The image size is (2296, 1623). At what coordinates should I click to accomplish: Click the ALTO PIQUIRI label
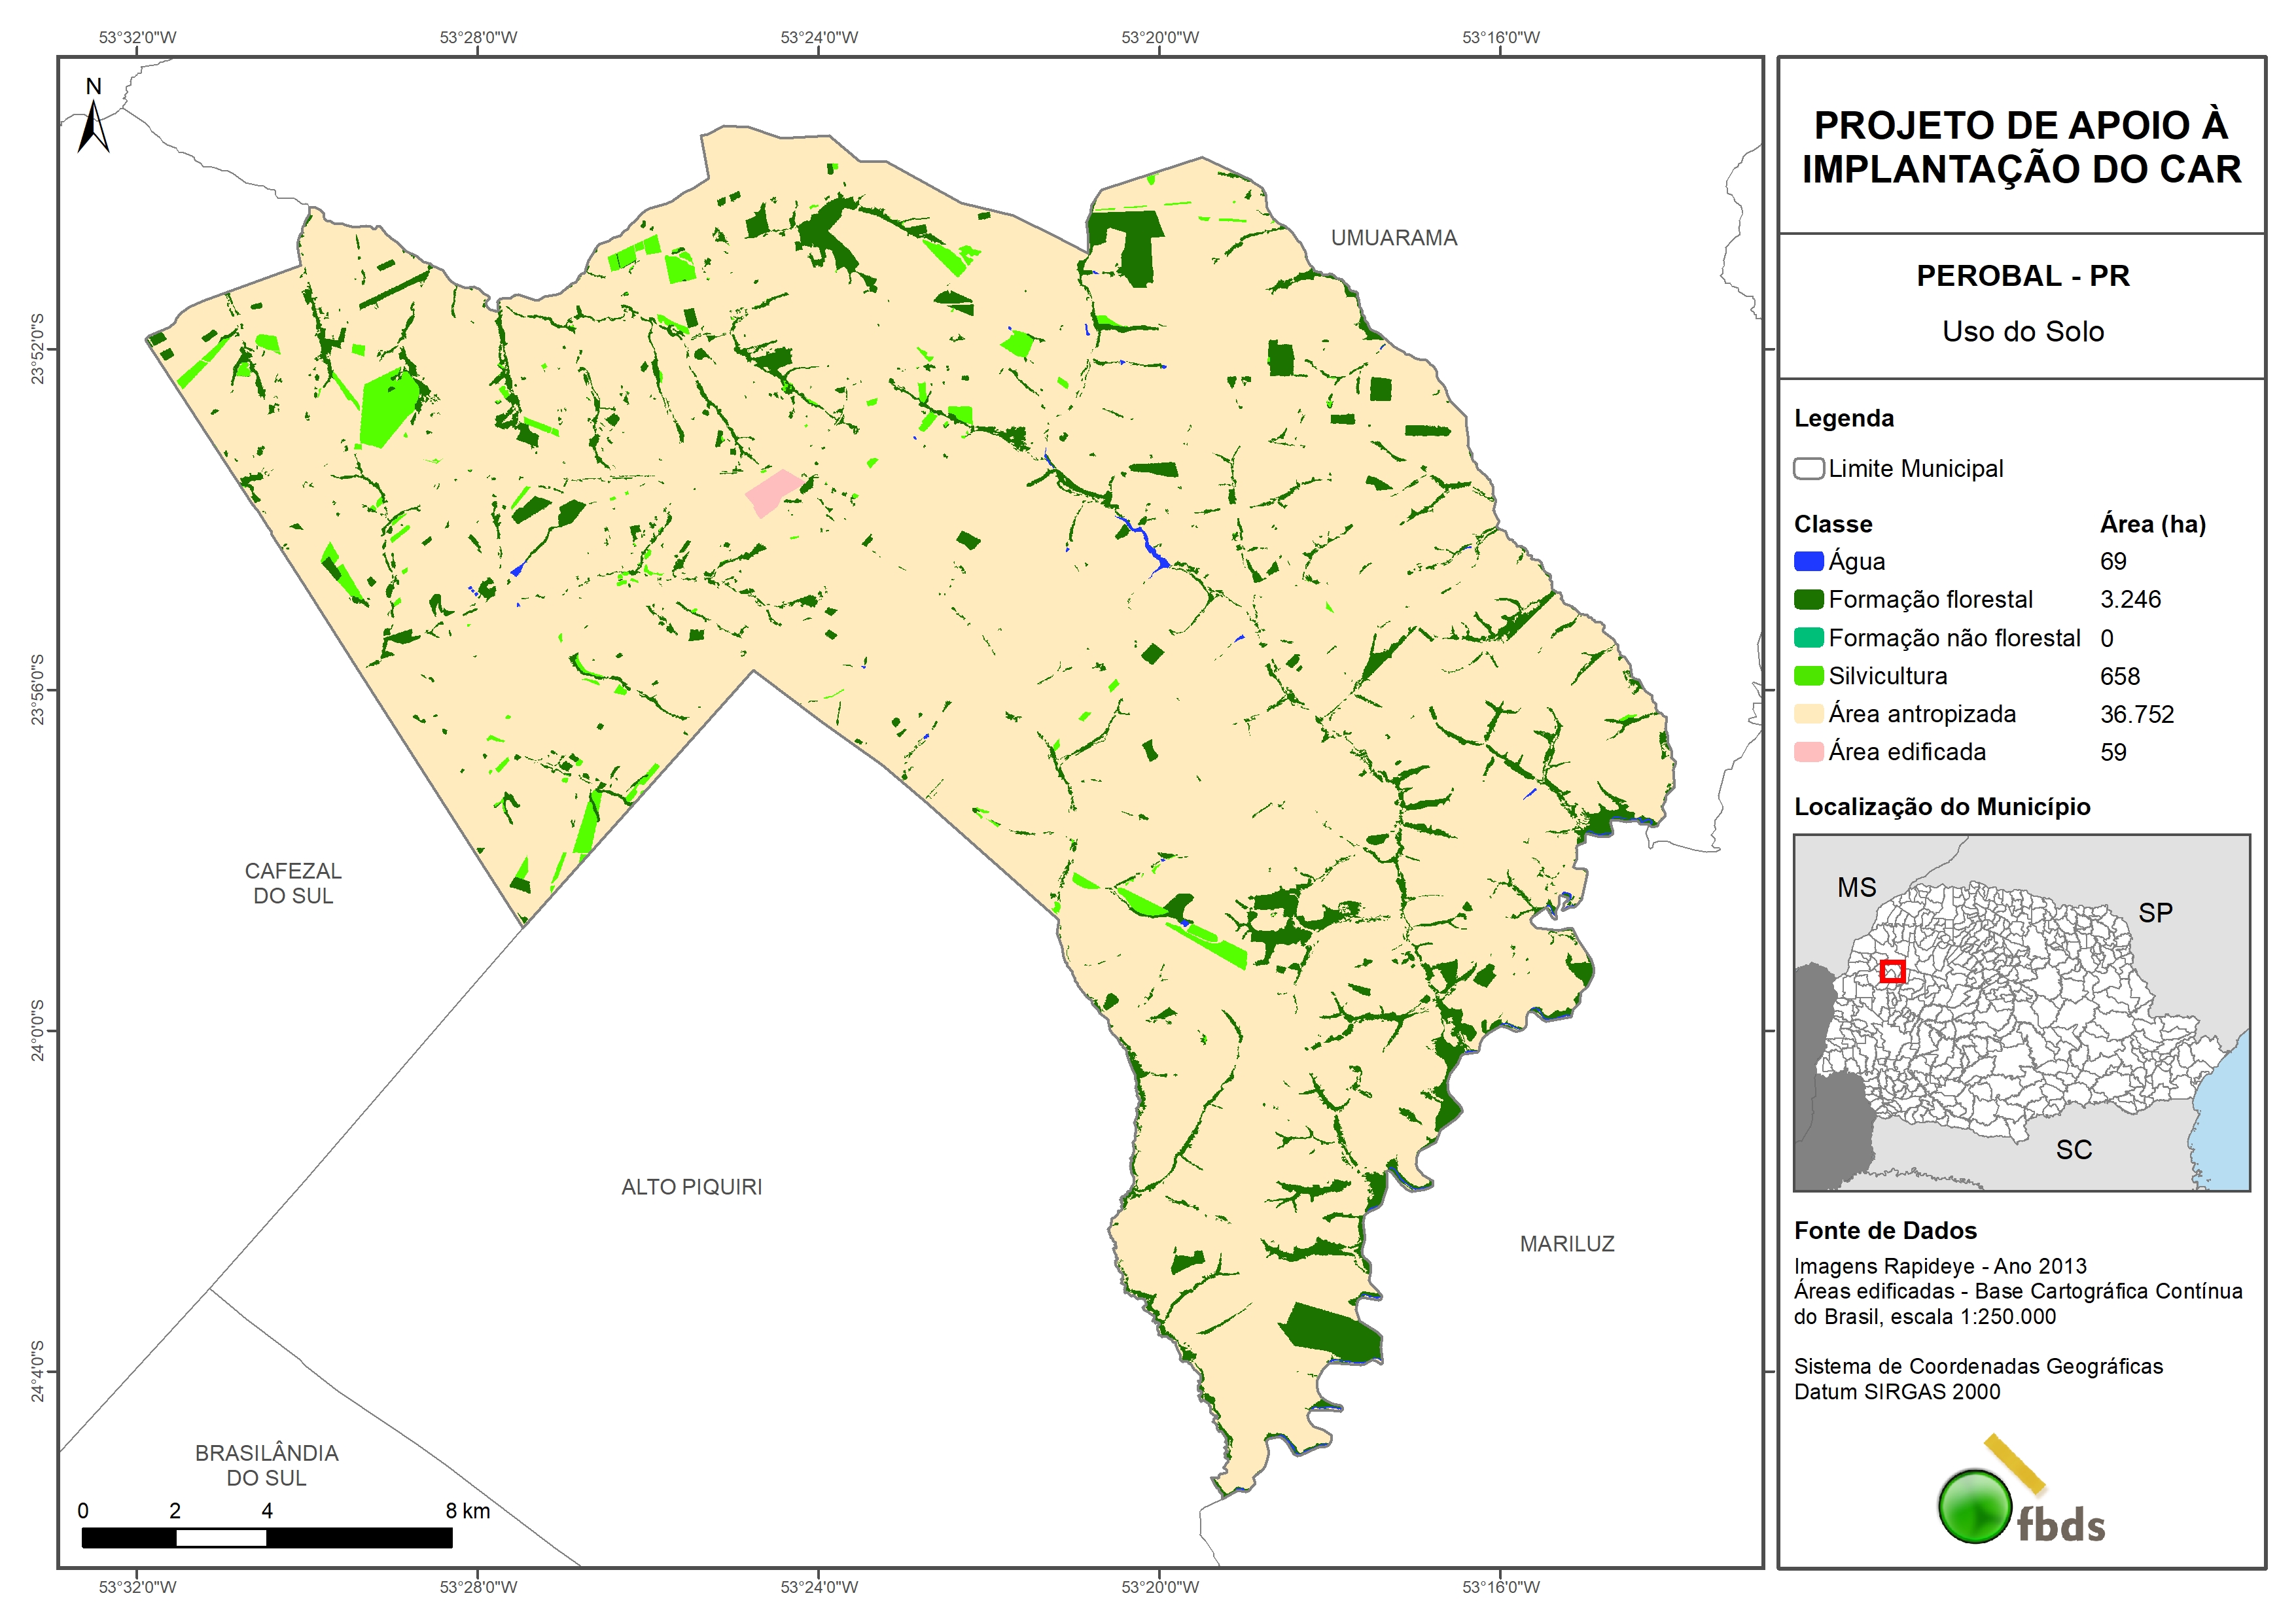(691, 1187)
